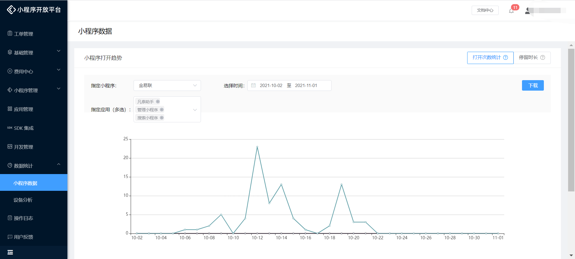Remove the 管理小程序 tag
The image size is (575, 259).
click(162, 110)
